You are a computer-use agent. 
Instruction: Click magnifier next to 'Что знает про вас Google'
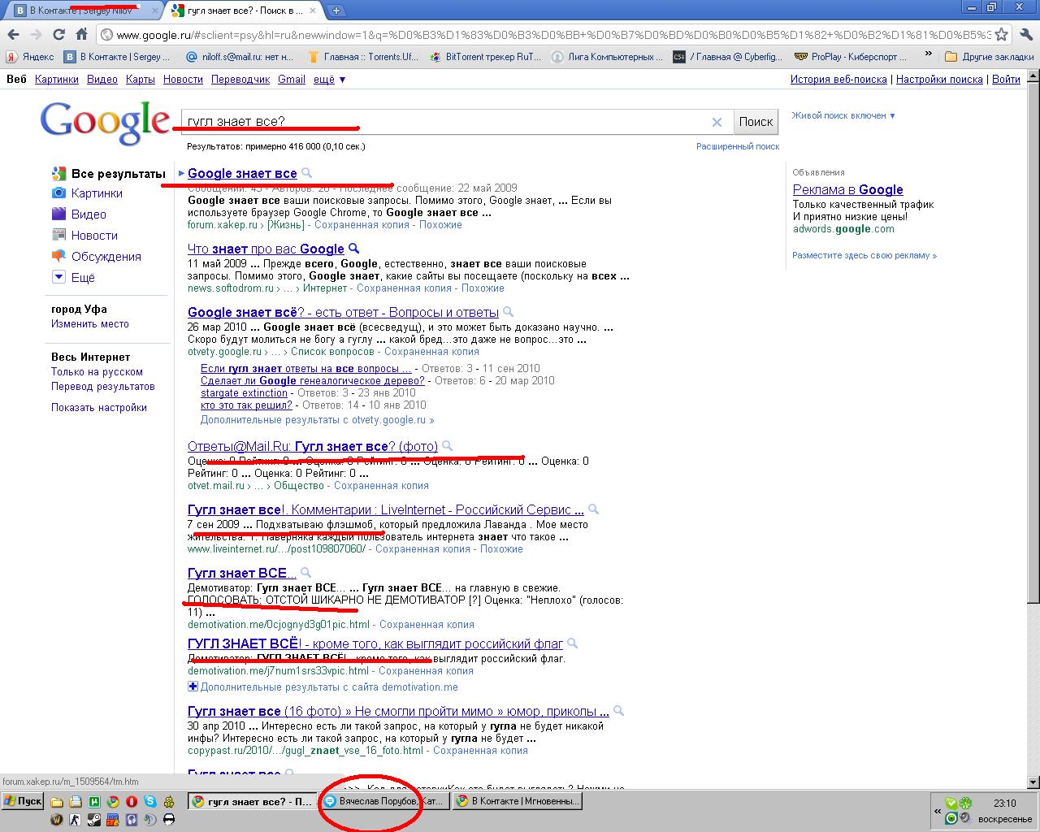(x=353, y=249)
